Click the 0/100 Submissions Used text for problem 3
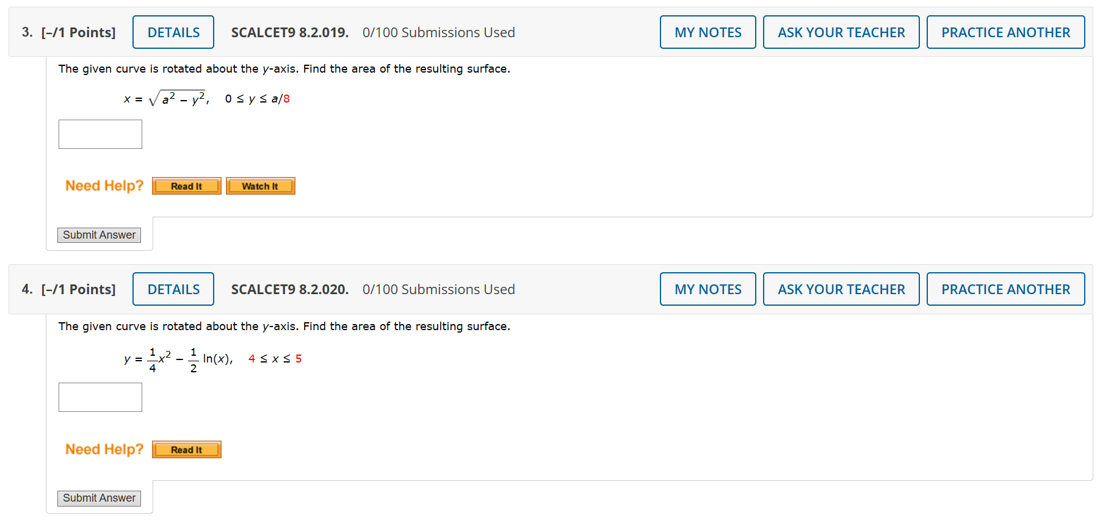 pyautogui.click(x=438, y=32)
